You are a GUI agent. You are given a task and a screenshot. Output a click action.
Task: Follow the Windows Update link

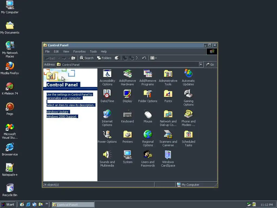tap(57, 112)
